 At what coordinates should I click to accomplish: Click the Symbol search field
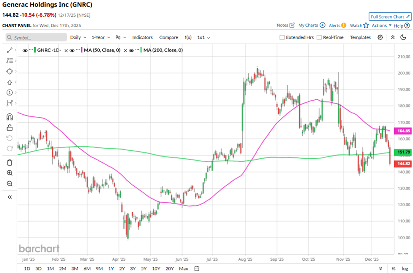point(36,37)
